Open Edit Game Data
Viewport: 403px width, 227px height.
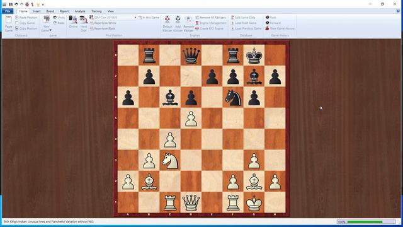[x=243, y=18]
